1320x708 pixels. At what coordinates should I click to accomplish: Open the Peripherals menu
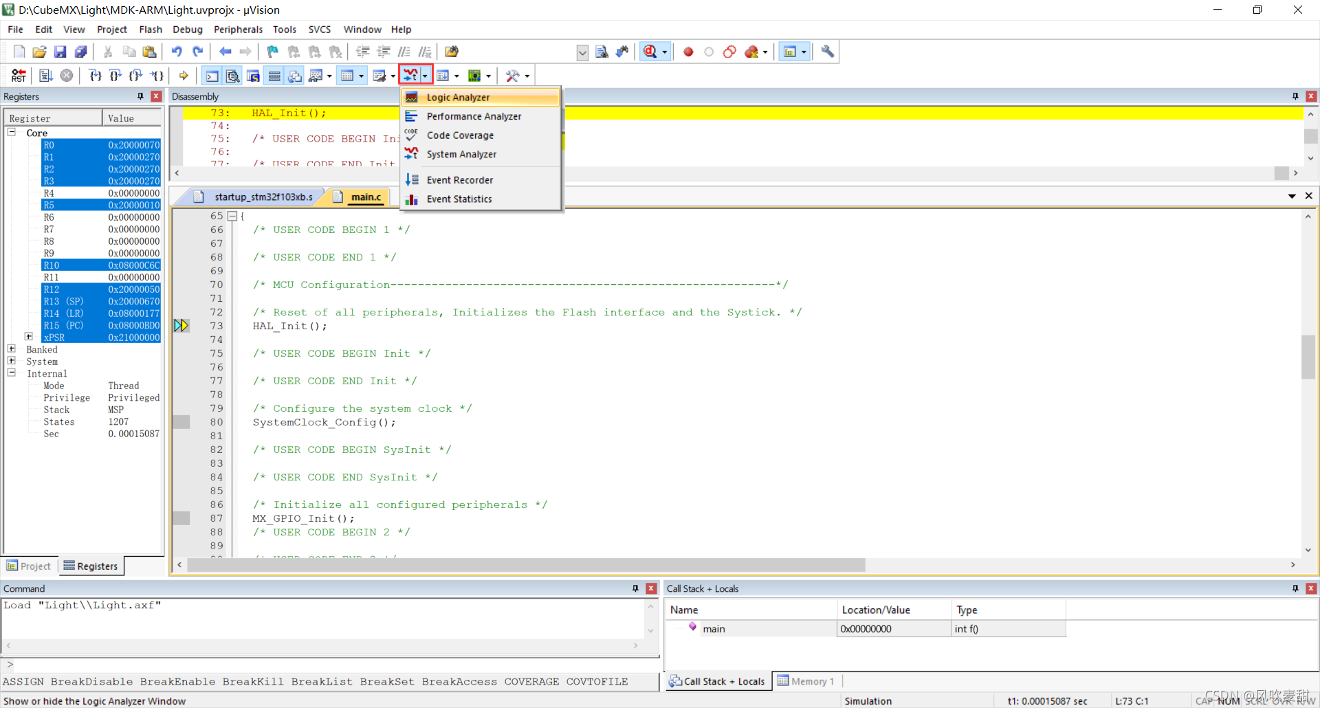click(238, 30)
